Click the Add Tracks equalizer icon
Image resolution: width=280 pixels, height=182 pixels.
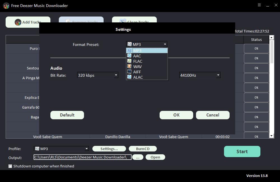pyautogui.click(x=18, y=22)
